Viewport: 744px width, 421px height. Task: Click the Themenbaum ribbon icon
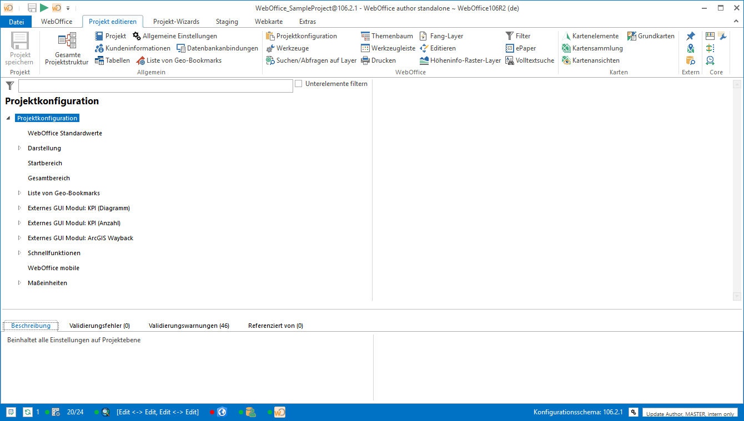pos(365,36)
